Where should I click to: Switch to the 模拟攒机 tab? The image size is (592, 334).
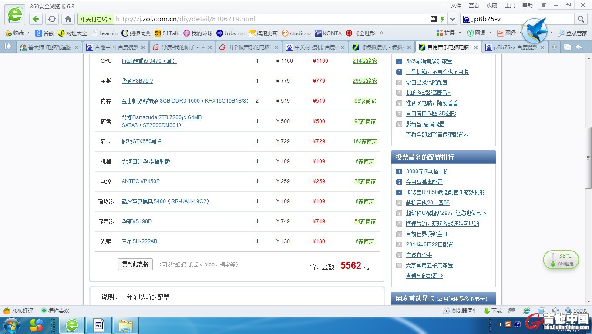pyautogui.click(x=382, y=47)
